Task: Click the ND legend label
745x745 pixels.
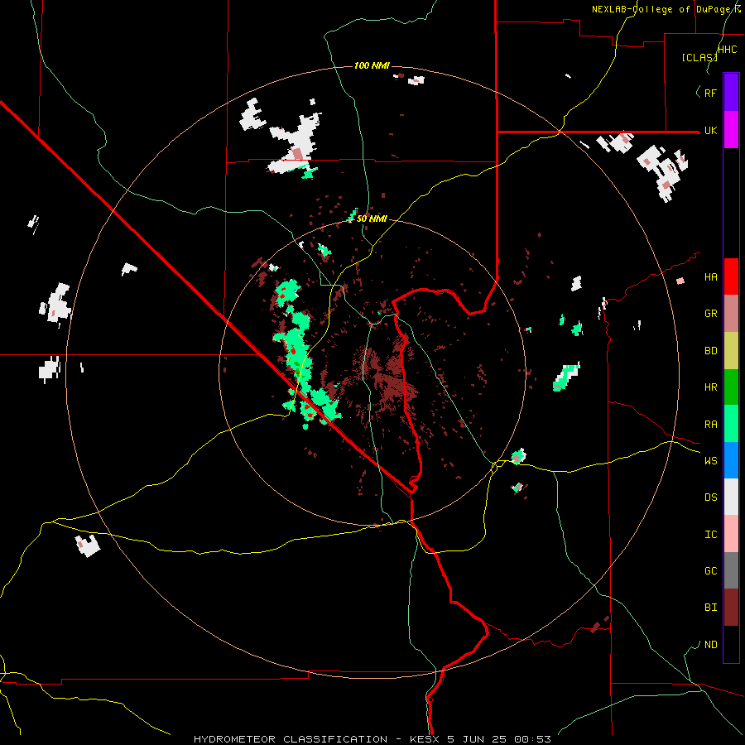Action: pos(710,644)
